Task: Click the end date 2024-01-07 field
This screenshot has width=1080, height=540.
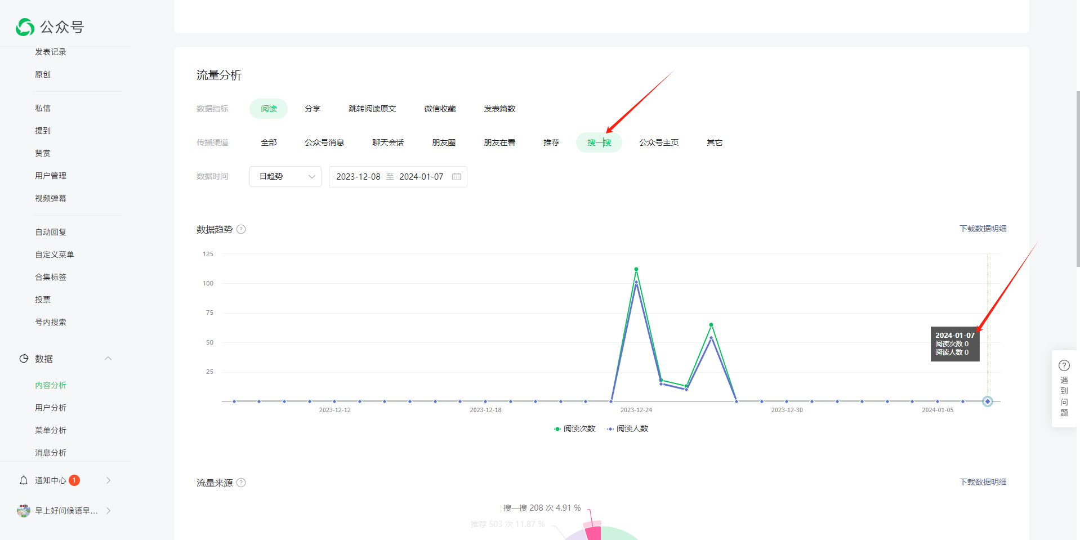Action: pyautogui.click(x=421, y=177)
